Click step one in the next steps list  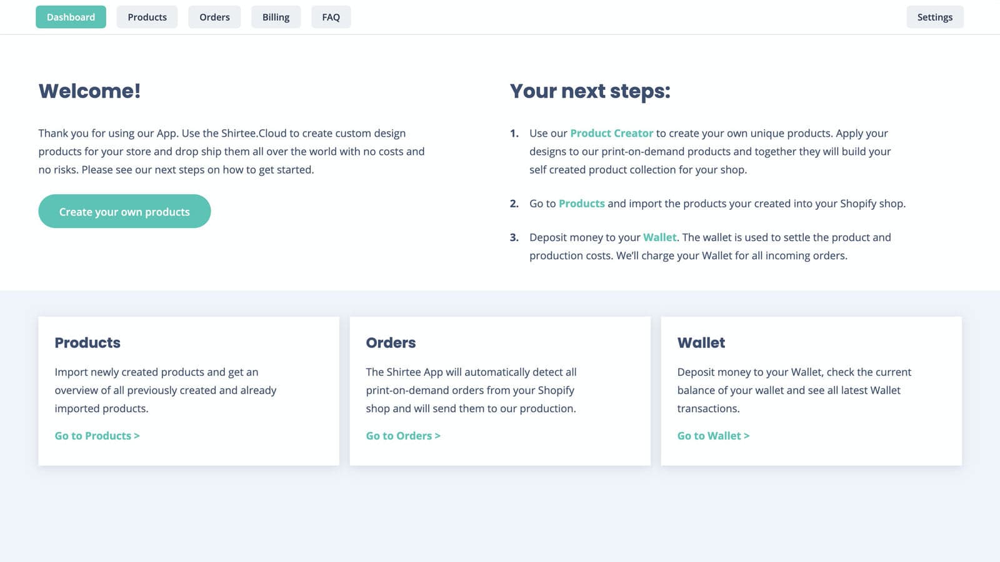709,151
